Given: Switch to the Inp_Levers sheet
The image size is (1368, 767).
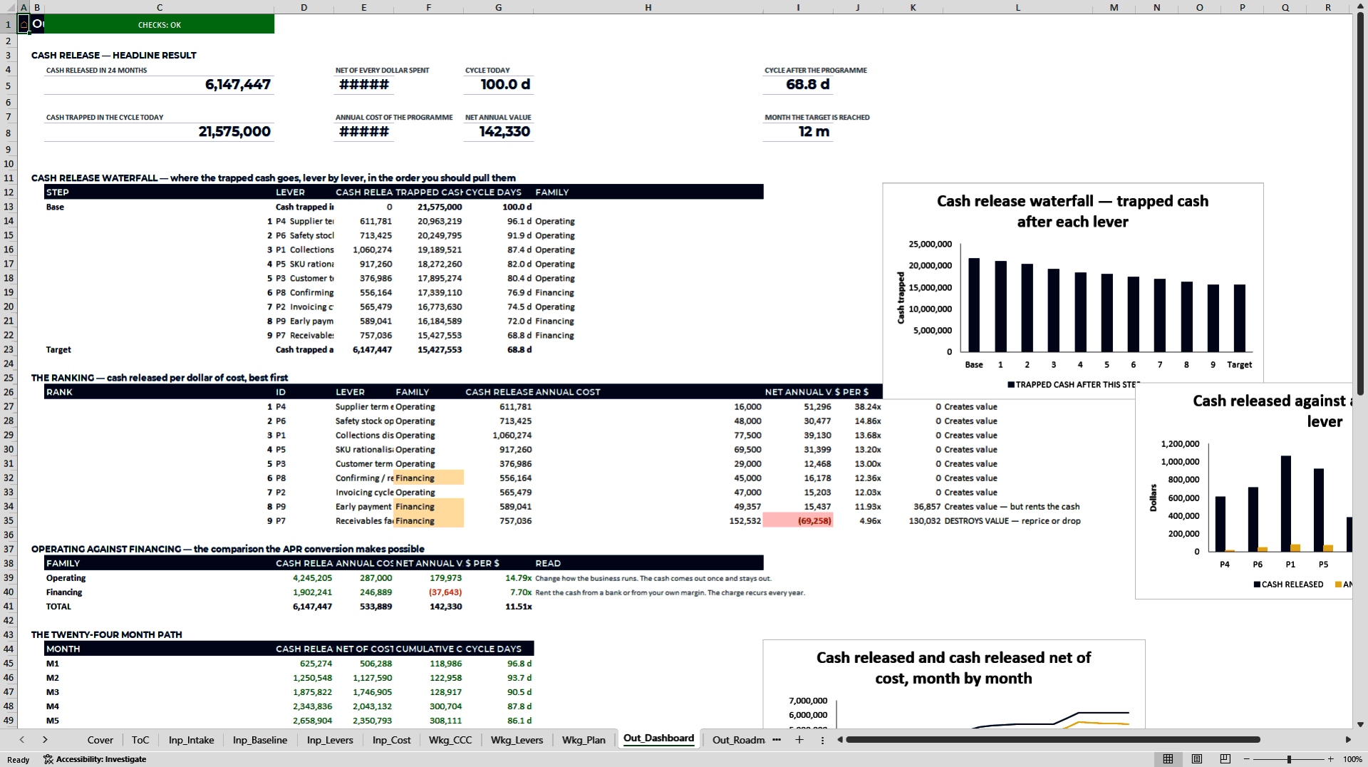Looking at the screenshot, I should coord(330,740).
